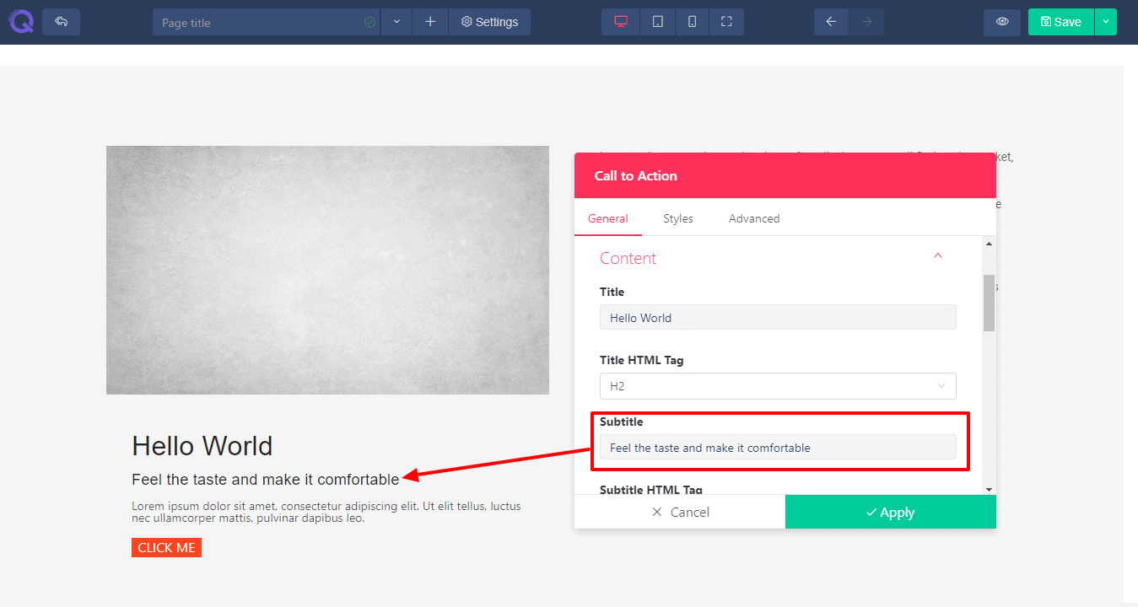Open the Title HTML Tag dropdown
Screen dimensions: 1138x607
tap(777, 386)
